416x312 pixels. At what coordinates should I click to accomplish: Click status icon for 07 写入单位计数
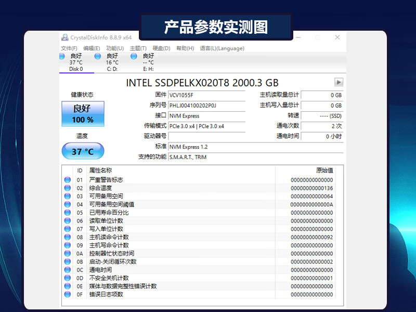pos(68,229)
